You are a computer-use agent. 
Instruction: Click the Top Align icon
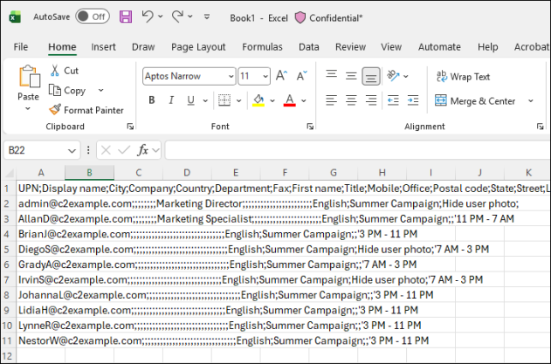(x=331, y=76)
